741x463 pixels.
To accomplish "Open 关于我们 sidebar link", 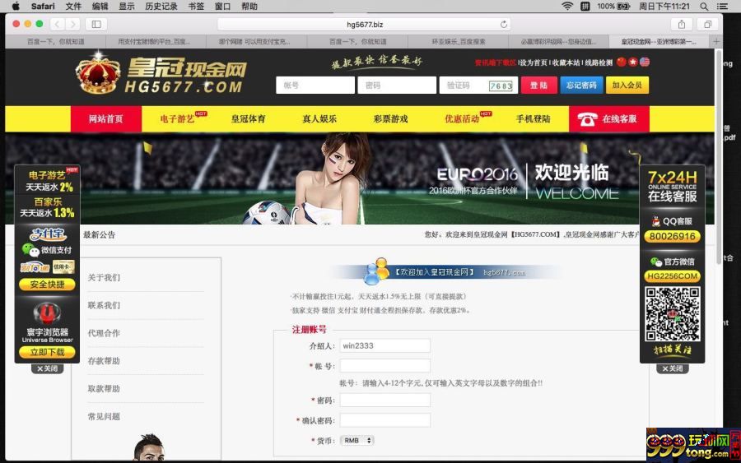I will click(x=104, y=277).
